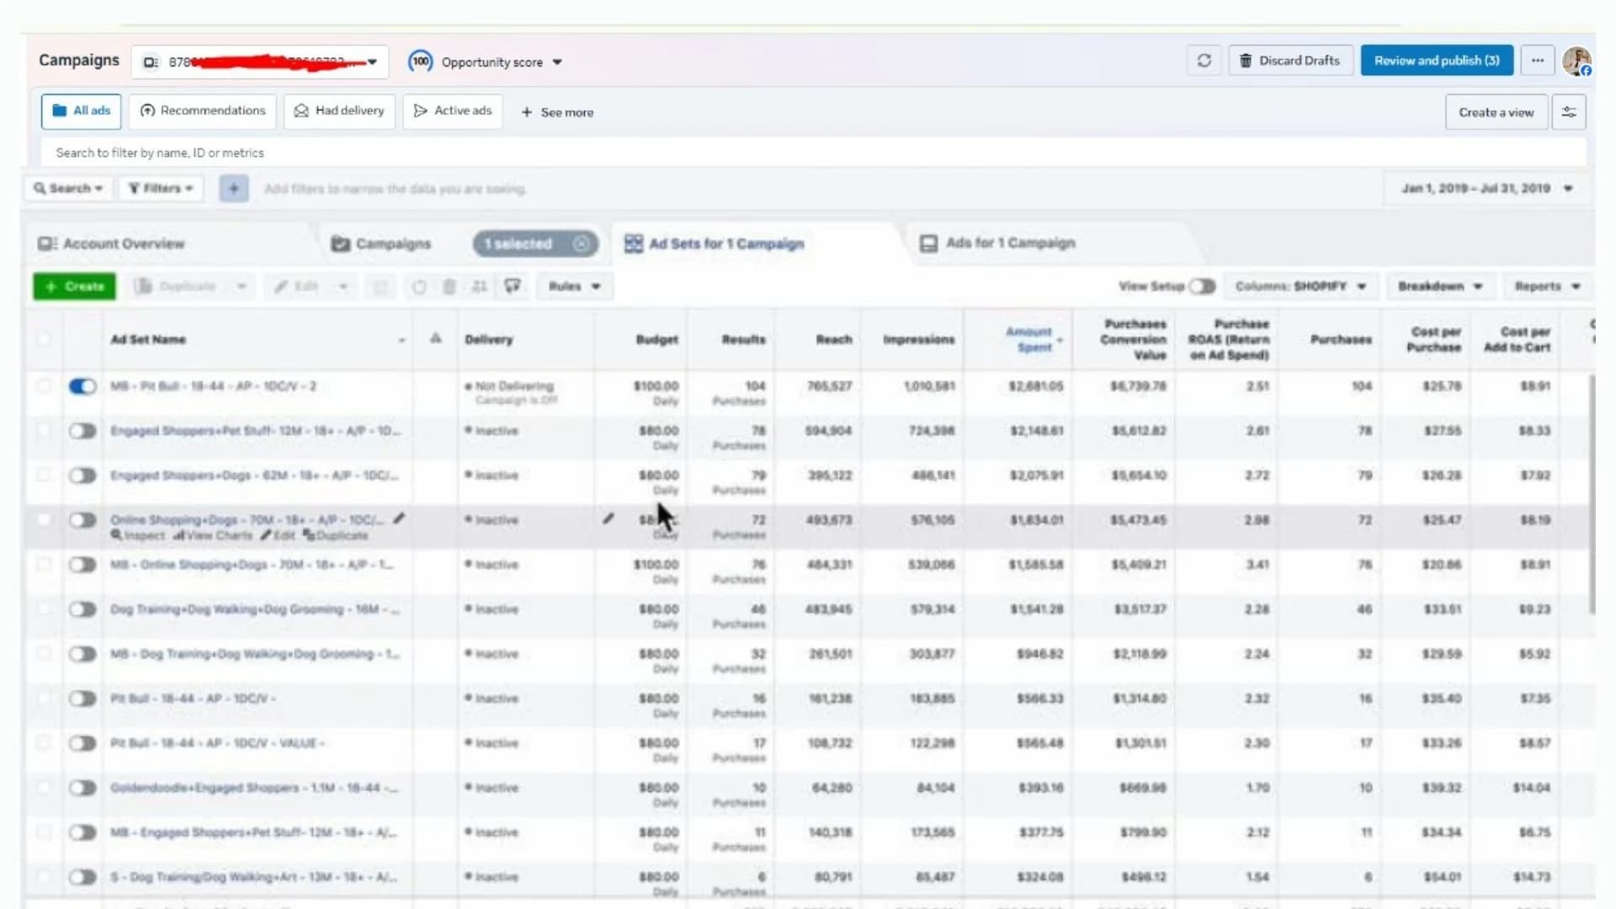
Task: Click the refresh icon near Discard Drafts
Action: (1204, 61)
